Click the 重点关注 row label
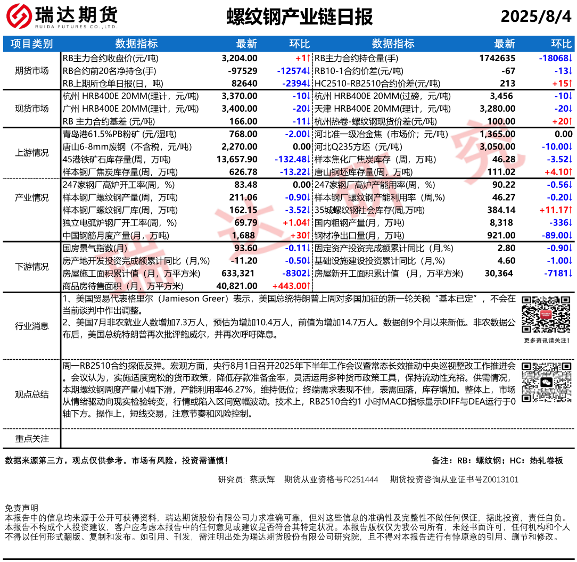 point(32,439)
